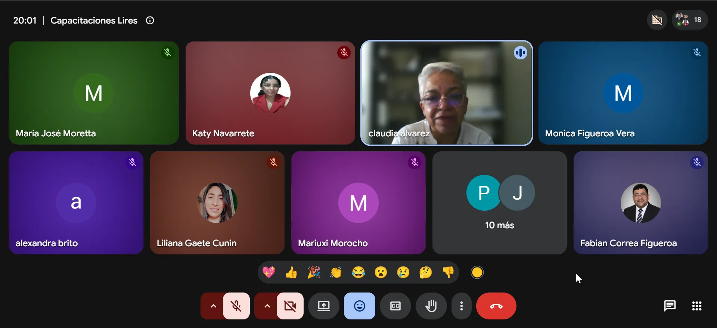
Task: Open more options three-dot menu
Action: click(462, 306)
